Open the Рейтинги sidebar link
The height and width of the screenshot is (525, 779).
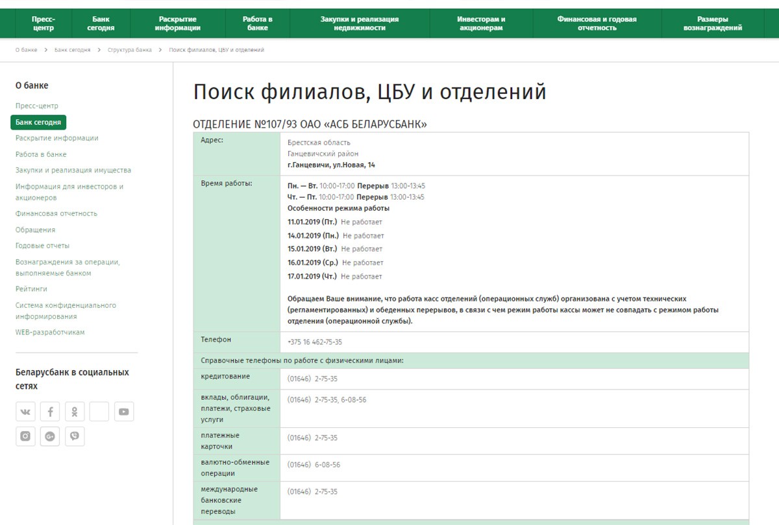click(x=31, y=289)
